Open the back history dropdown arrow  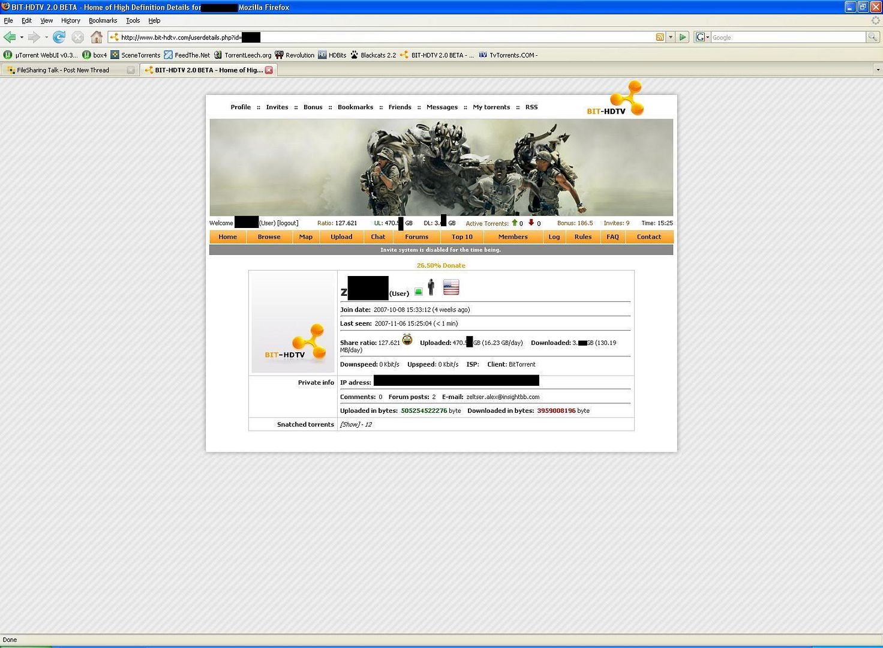coord(22,37)
